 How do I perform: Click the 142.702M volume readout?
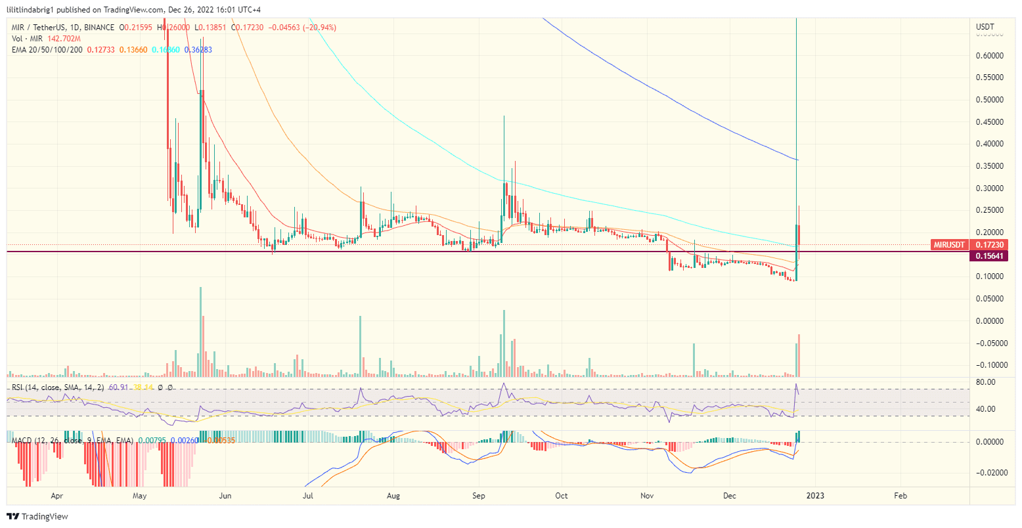click(64, 37)
